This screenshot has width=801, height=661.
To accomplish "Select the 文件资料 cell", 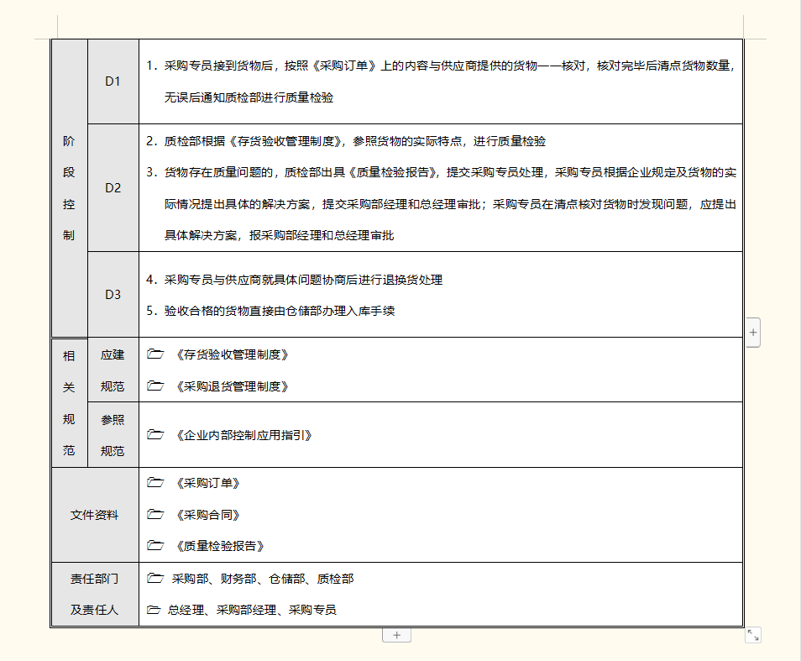I will (x=94, y=513).
